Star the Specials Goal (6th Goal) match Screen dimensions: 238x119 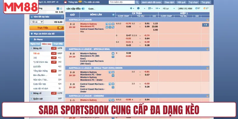point(113,54)
